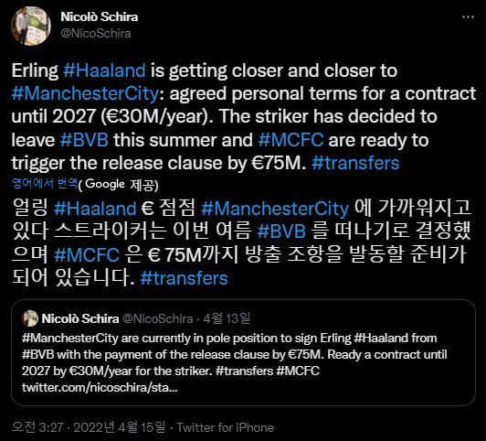The image size is (486, 441).
Task: Open the tweet timestamp 오전 3:27 2022년 4월 15일
Action: tap(89, 427)
